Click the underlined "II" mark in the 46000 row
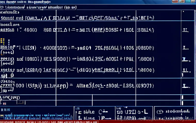This screenshot has height=123, width=196. (x=185, y=30)
